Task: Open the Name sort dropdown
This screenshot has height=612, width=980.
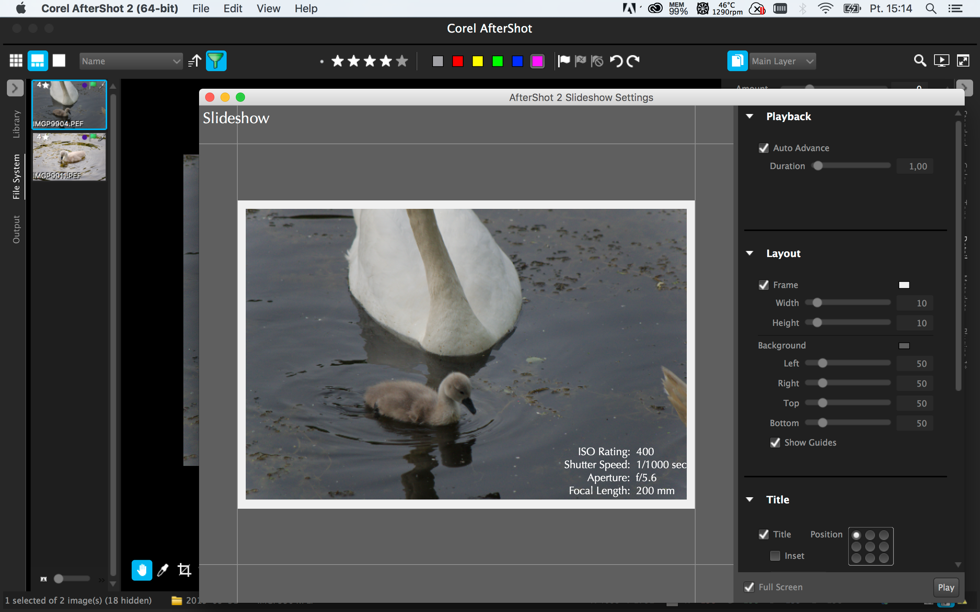Action: tap(131, 61)
